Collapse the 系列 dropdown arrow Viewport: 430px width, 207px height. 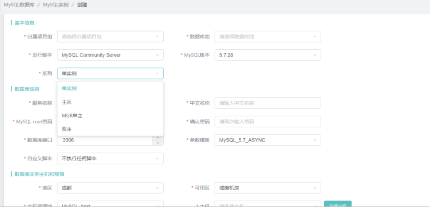pos(157,74)
